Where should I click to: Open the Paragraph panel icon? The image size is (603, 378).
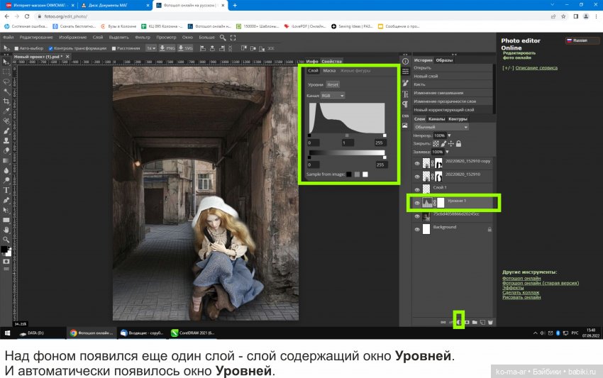(405, 104)
